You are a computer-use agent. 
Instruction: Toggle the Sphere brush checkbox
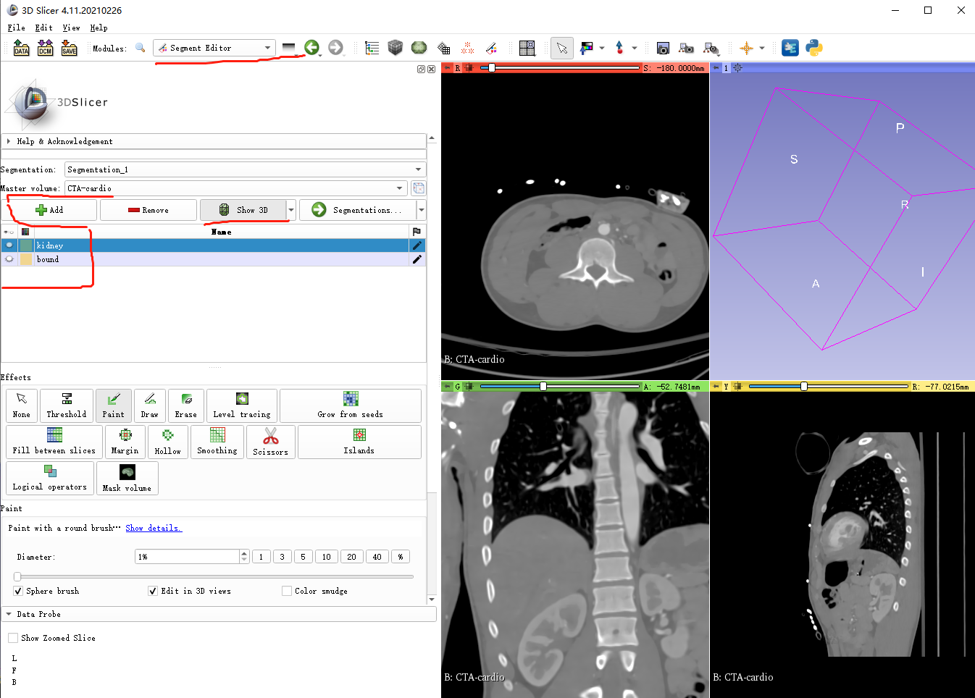(x=18, y=591)
